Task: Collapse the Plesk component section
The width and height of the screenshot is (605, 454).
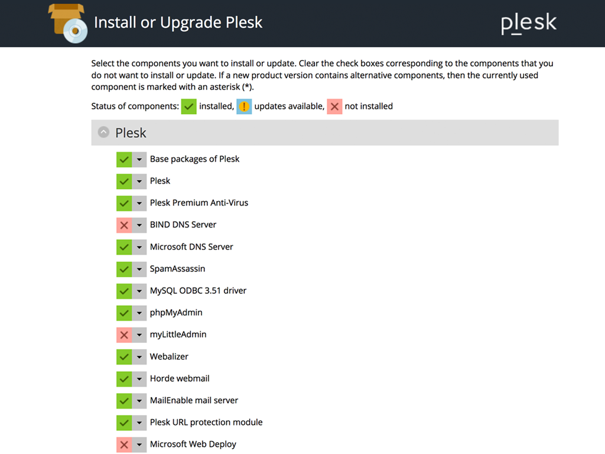Action: pyautogui.click(x=103, y=132)
